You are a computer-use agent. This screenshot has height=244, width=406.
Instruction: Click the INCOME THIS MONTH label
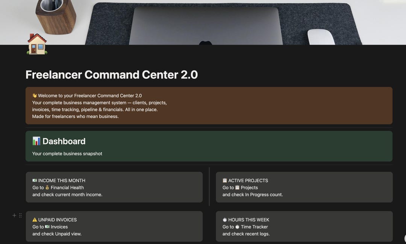point(62,181)
